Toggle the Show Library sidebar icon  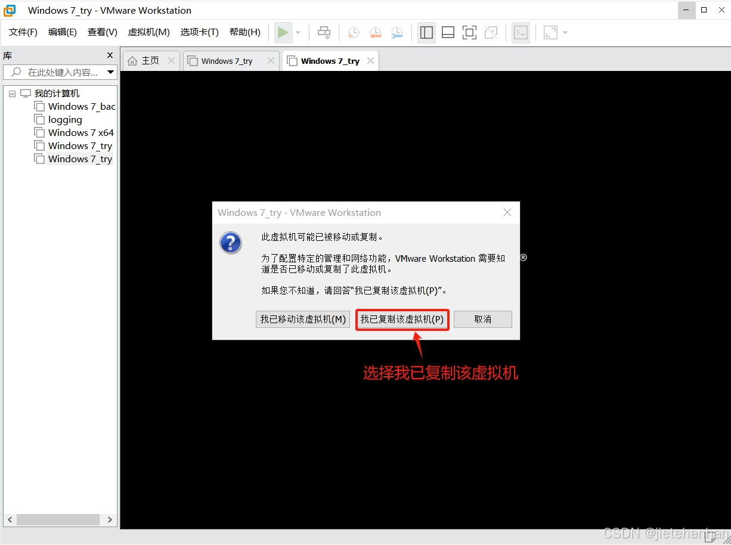(x=426, y=32)
